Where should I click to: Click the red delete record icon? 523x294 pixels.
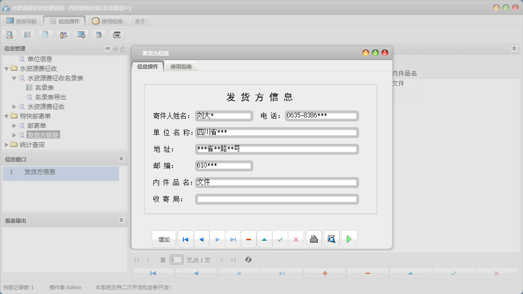click(x=249, y=239)
